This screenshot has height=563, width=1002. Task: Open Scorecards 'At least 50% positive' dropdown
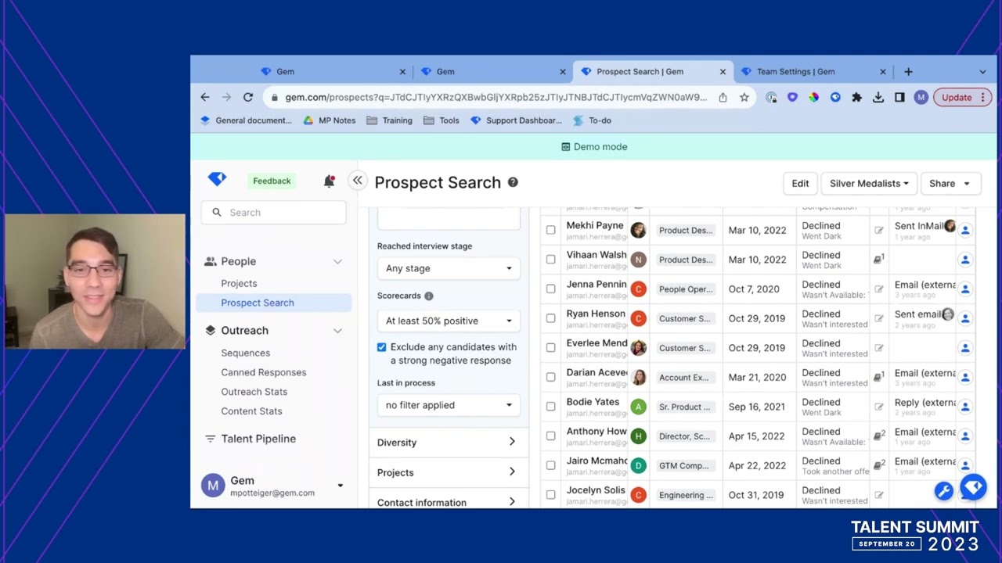pos(449,321)
